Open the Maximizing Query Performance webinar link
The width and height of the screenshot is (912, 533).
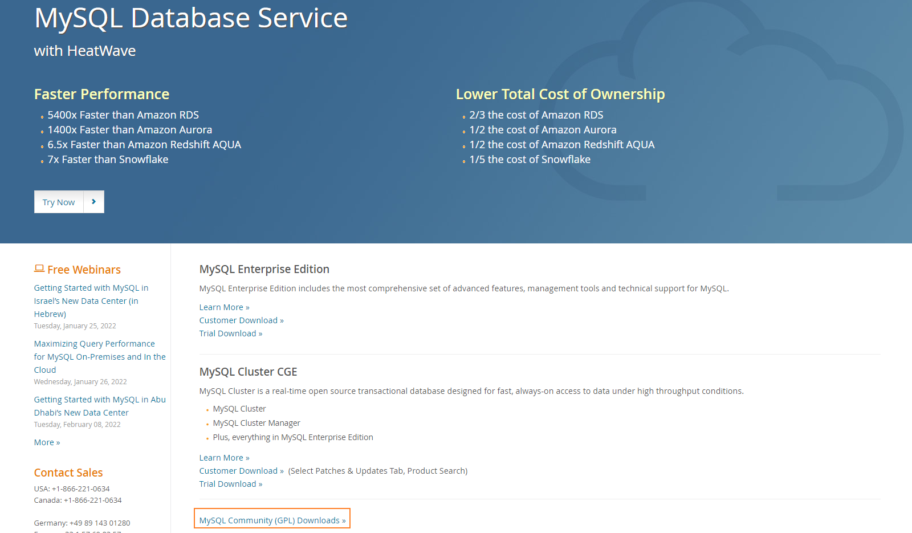click(100, 357)
